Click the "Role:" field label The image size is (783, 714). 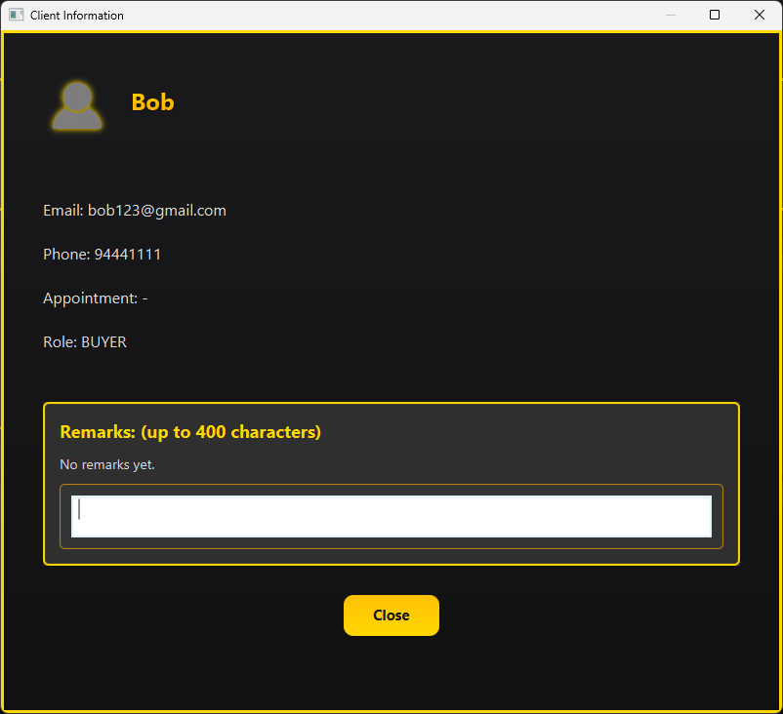coord(60,342)
